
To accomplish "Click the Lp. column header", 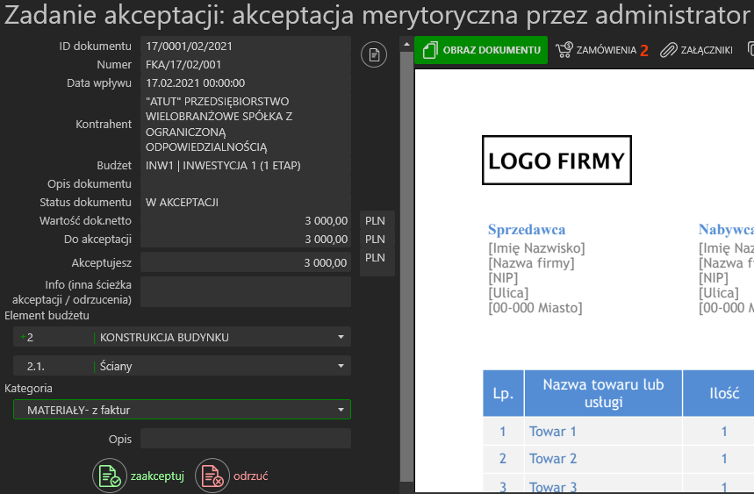I will coord(503,393).
